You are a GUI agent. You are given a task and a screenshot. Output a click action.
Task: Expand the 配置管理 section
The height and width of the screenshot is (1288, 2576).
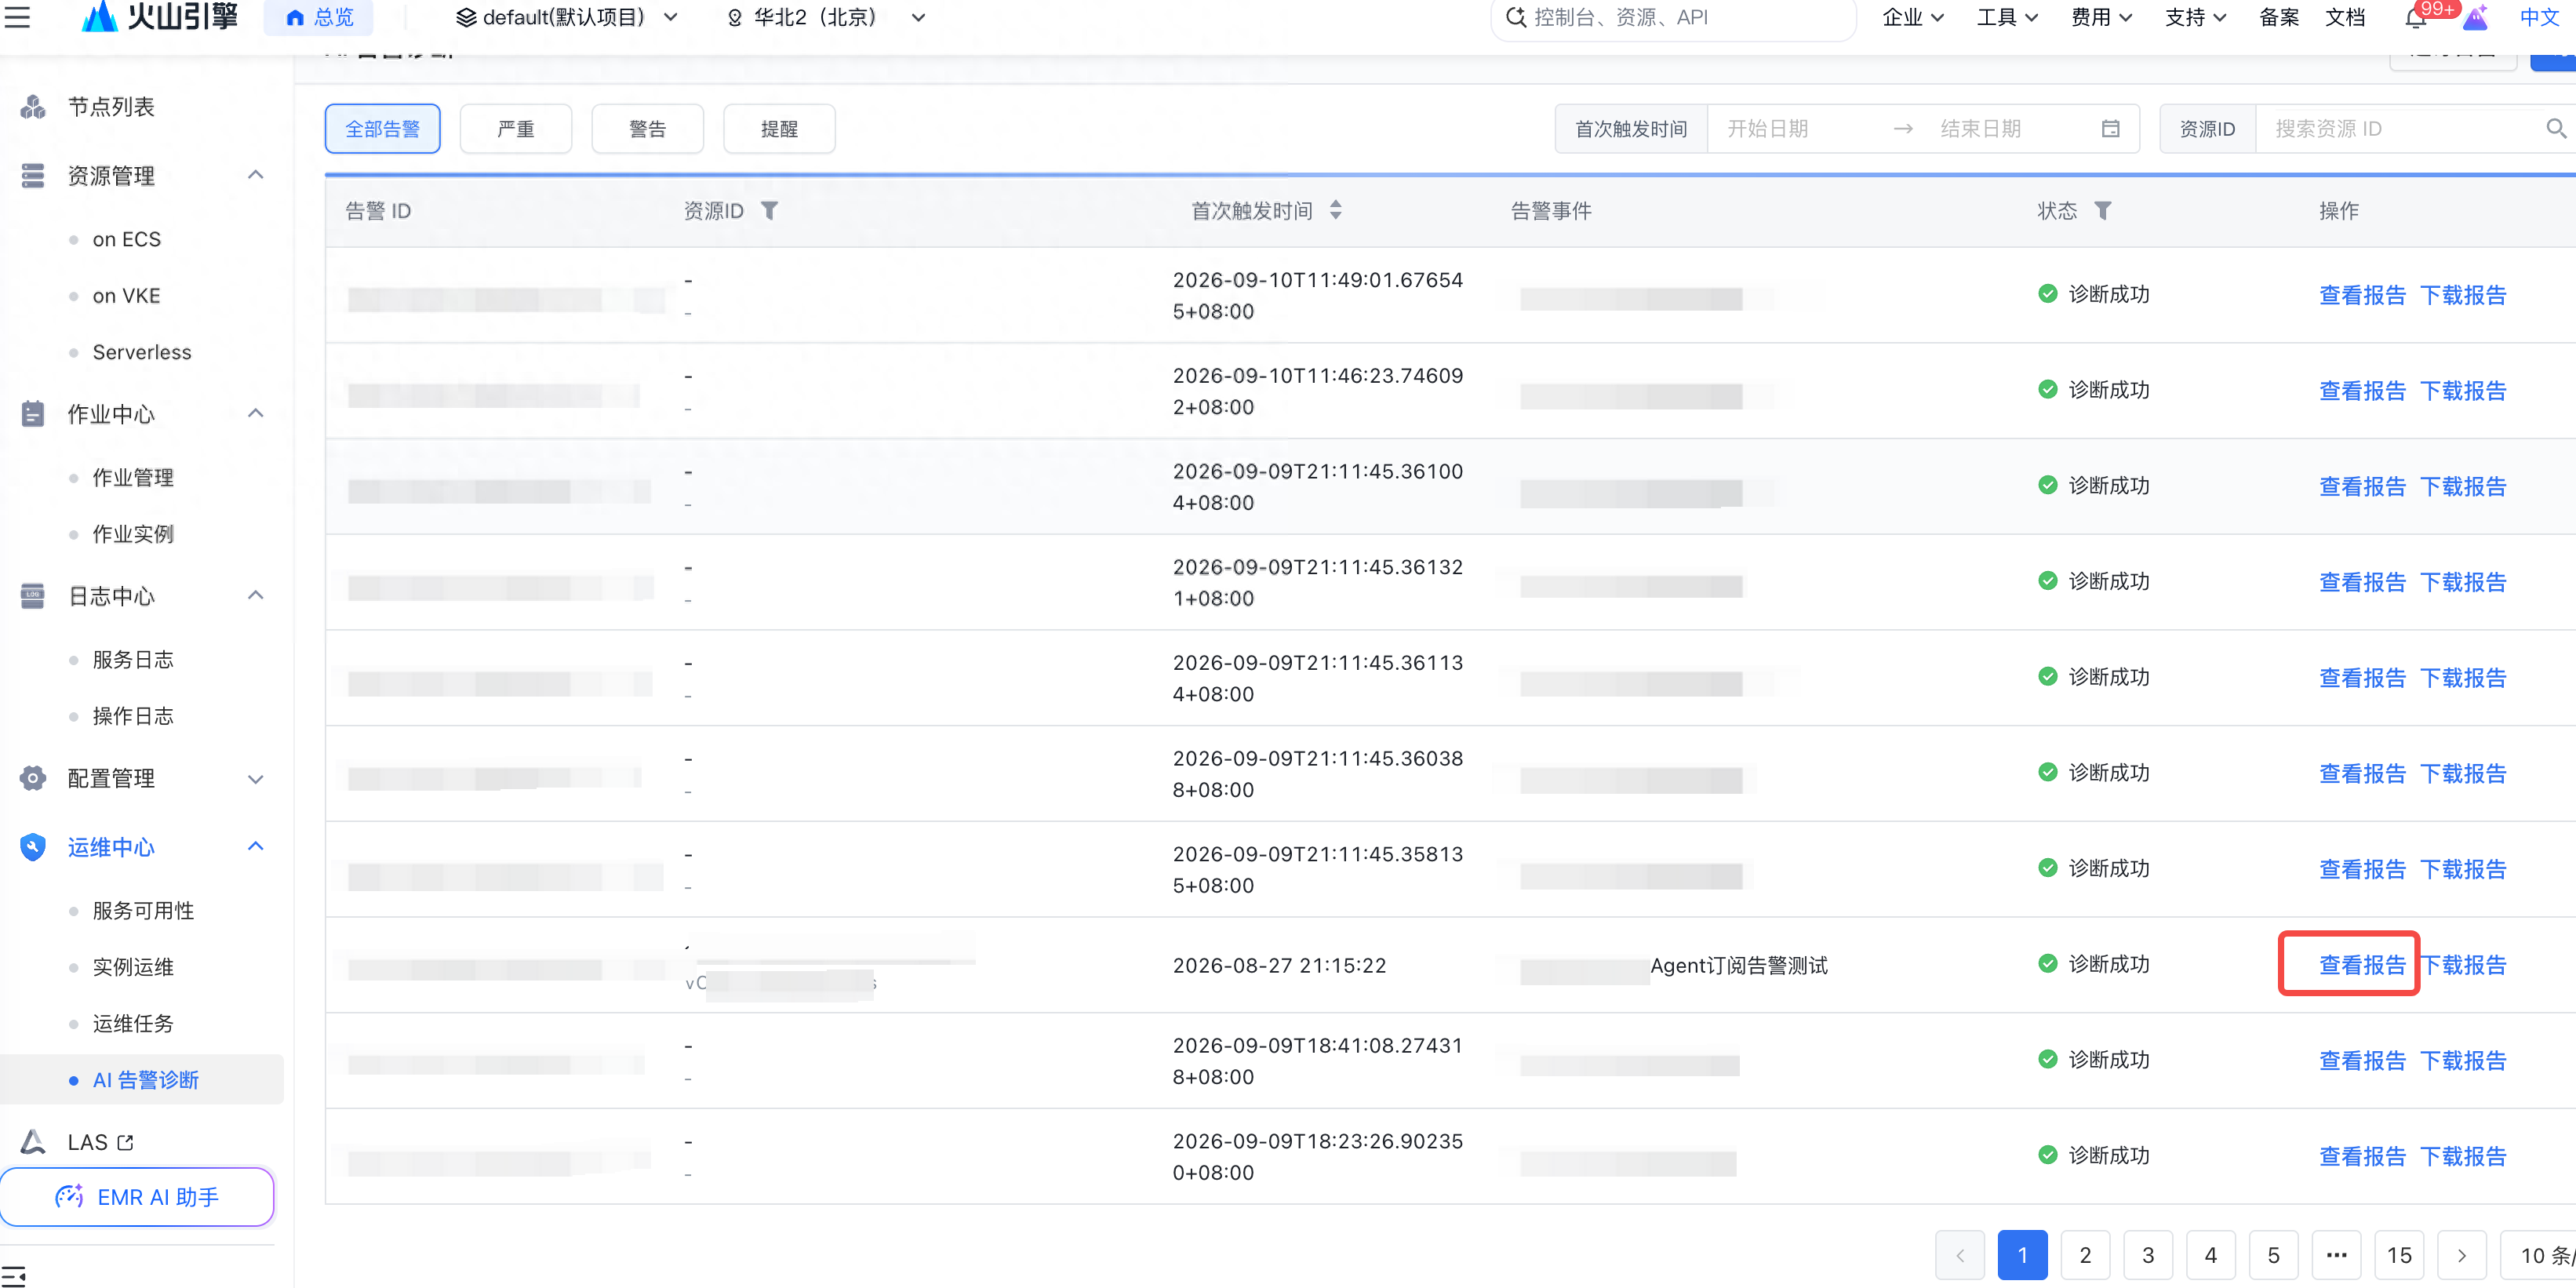click(256, 778)
